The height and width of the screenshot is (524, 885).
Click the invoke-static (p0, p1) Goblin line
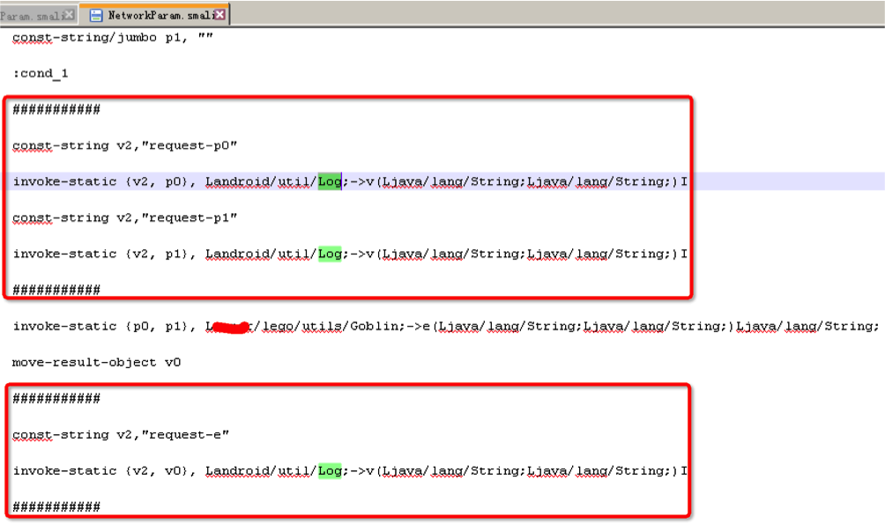446,326
